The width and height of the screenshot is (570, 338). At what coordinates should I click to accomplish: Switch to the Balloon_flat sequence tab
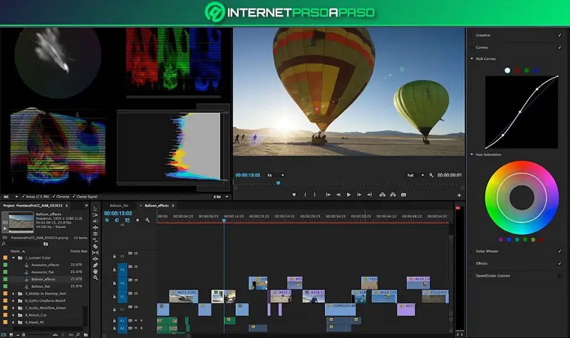click(x=118, y=205)
